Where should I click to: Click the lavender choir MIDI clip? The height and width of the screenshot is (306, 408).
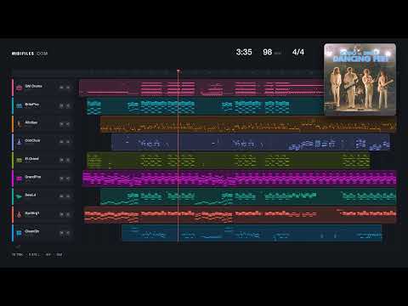[x=251, y=142]
